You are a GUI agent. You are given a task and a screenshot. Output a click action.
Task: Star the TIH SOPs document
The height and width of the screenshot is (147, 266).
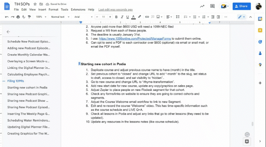coord(35,4)
